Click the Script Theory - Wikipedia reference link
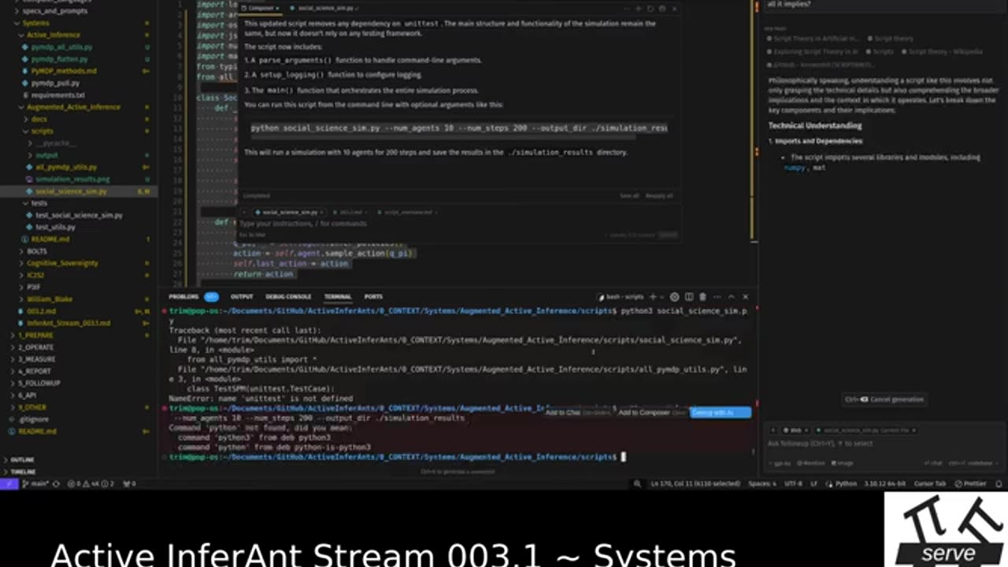Viewport: 1008px width, 567px height. [942, 51]
